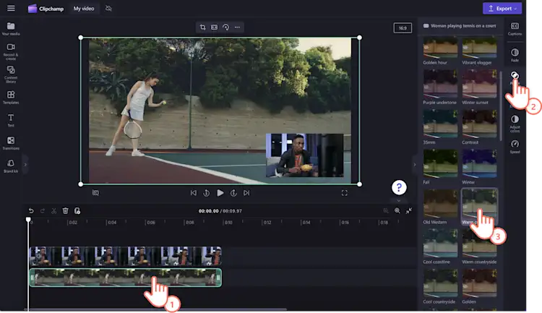Open the Adjust colors panel

(515, 124)
